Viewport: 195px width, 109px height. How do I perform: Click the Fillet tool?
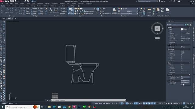pyautogui.click(x=41, y=11)
